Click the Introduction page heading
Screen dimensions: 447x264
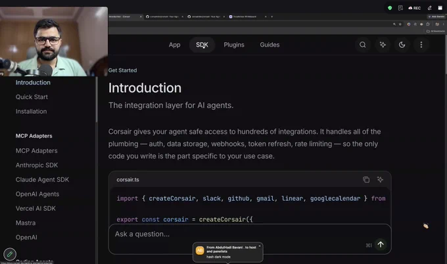[x=145, y=88]
